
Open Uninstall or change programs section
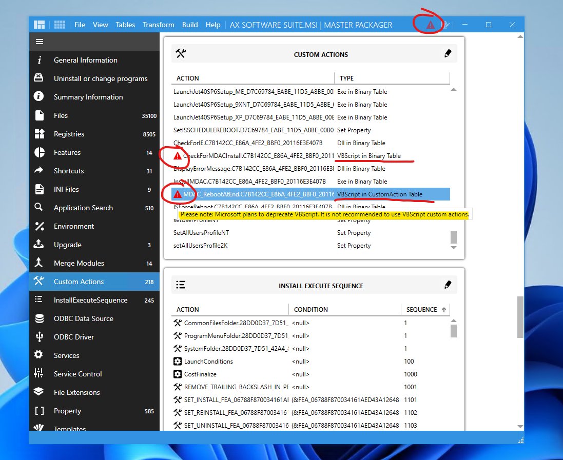[x=94, y=78]
